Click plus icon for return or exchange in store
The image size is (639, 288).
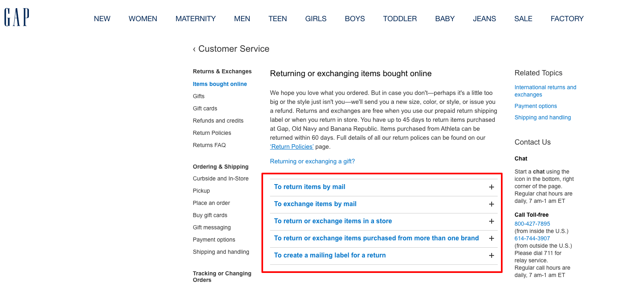click(492, 221)
